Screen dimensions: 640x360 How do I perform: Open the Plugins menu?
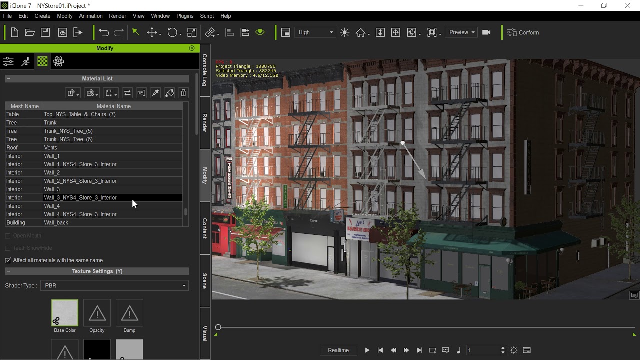(185, 16)
